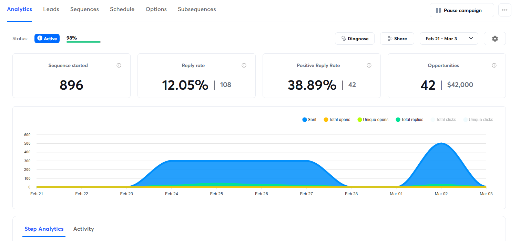Click info icon on Reply rate card
Image resolution: width=520 pixels, height=241 pixels.
[244, 65]
